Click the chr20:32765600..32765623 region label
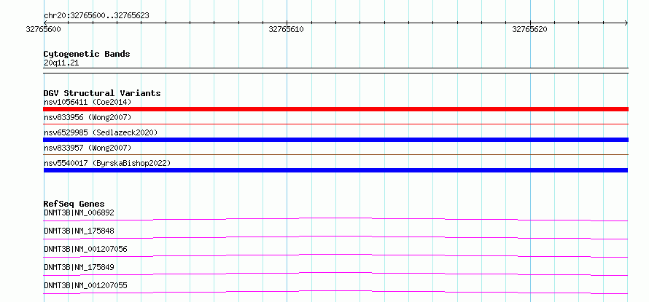 point(96,16)
